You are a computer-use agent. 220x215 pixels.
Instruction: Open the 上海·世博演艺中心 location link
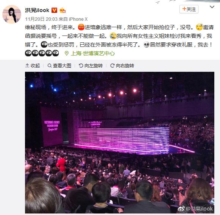(x=93, y=53)
